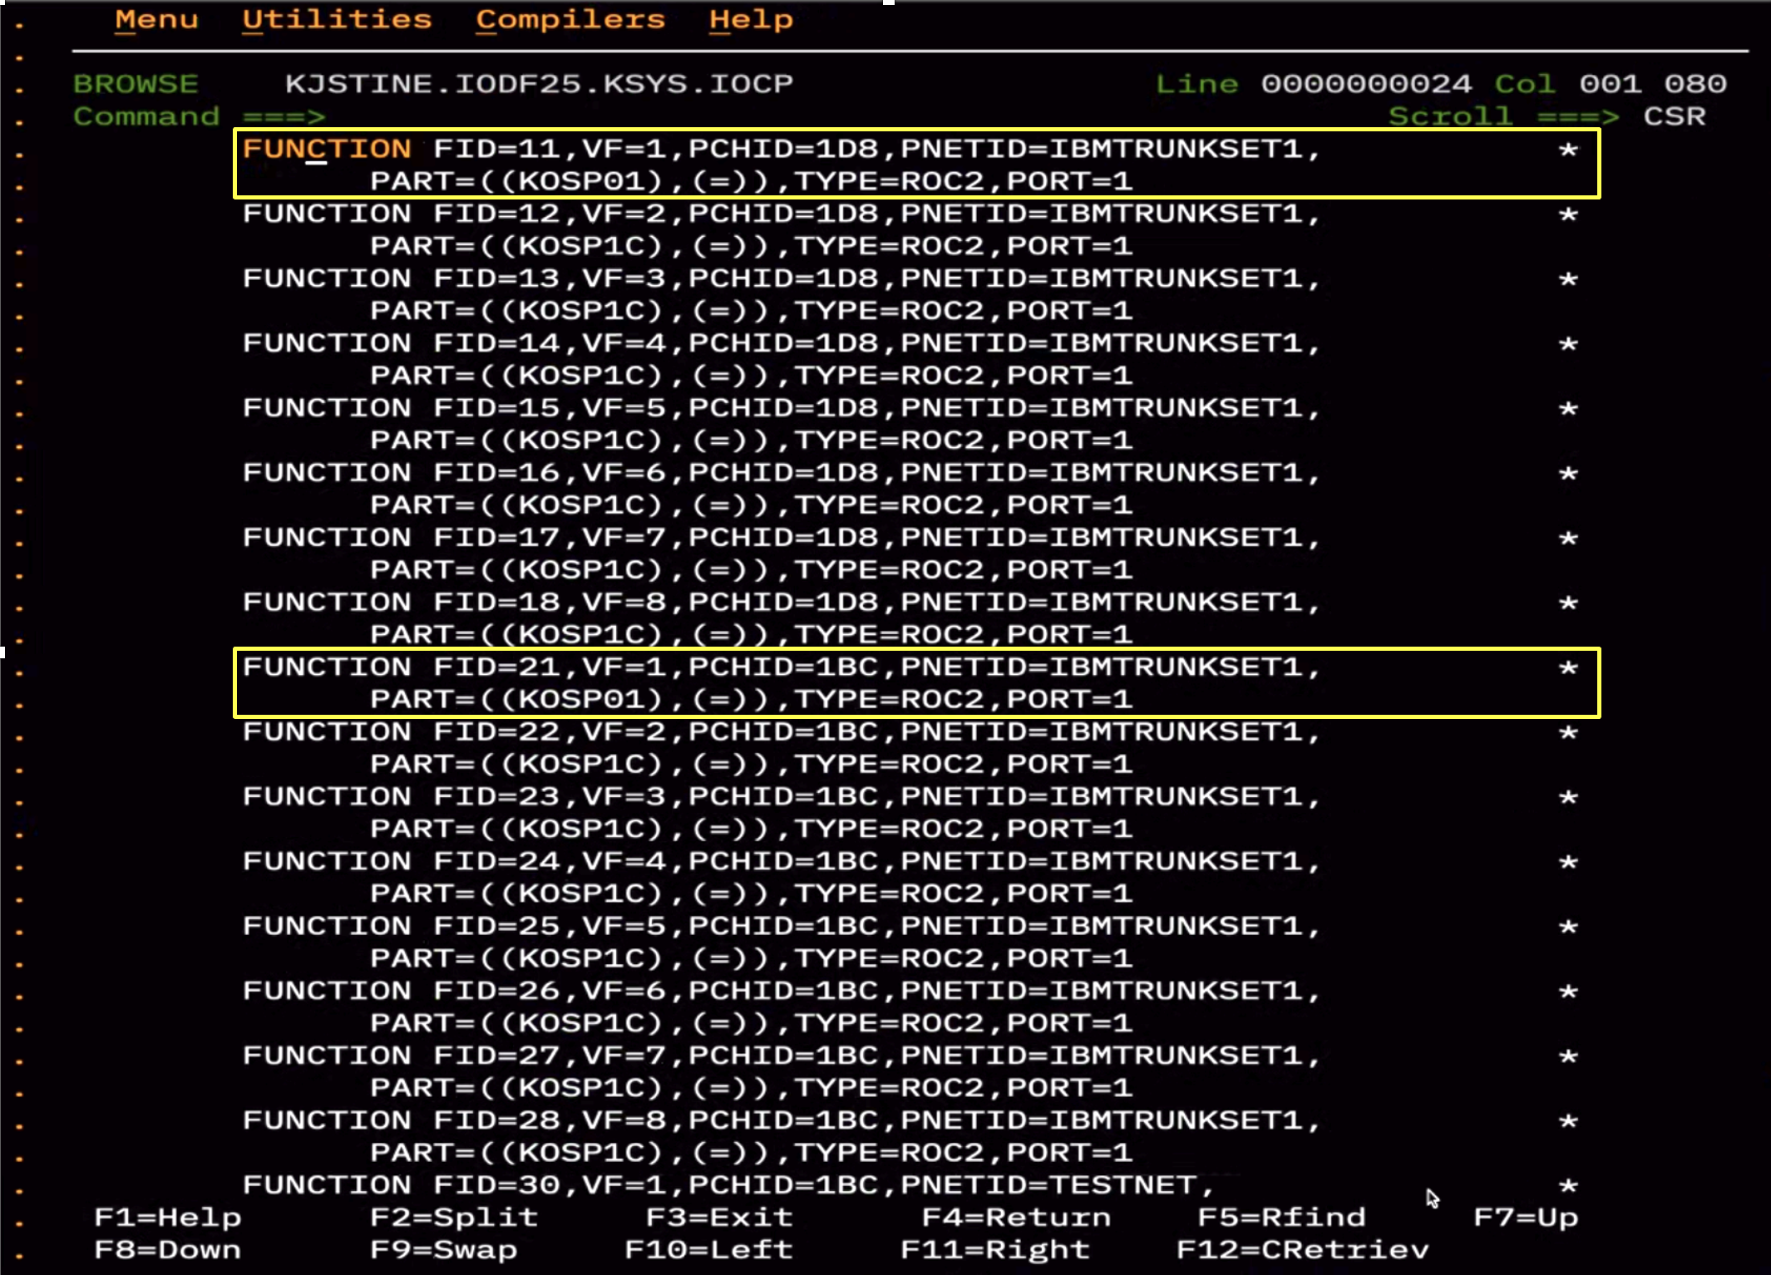Click F2=Split function key label
Viewport: 1771px width, 1275px height.
pos(454,1217)
